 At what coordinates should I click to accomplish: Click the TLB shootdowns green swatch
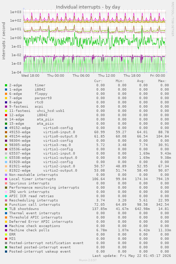click(6, 209)
